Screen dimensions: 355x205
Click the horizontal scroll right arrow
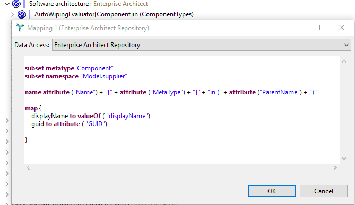(335, 168)
